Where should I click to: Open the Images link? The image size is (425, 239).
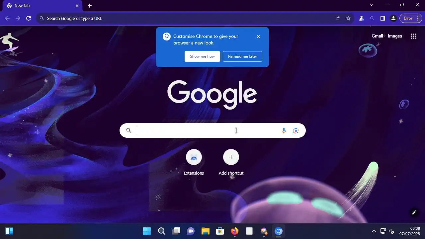[395, 36]
